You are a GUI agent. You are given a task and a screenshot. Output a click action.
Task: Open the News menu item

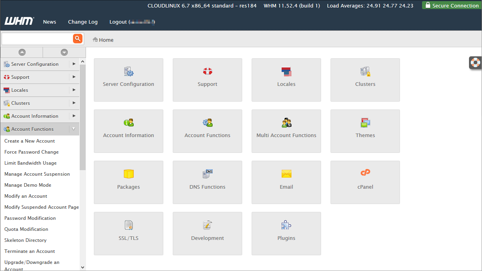(x=49, y=22)
